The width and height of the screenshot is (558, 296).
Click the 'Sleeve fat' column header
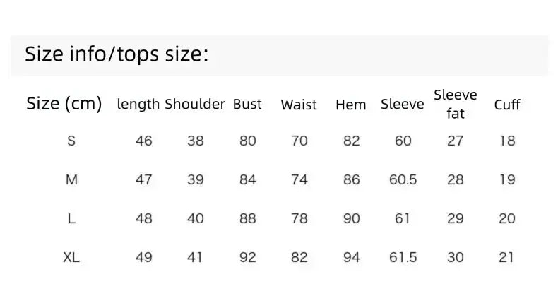(455, 105)
